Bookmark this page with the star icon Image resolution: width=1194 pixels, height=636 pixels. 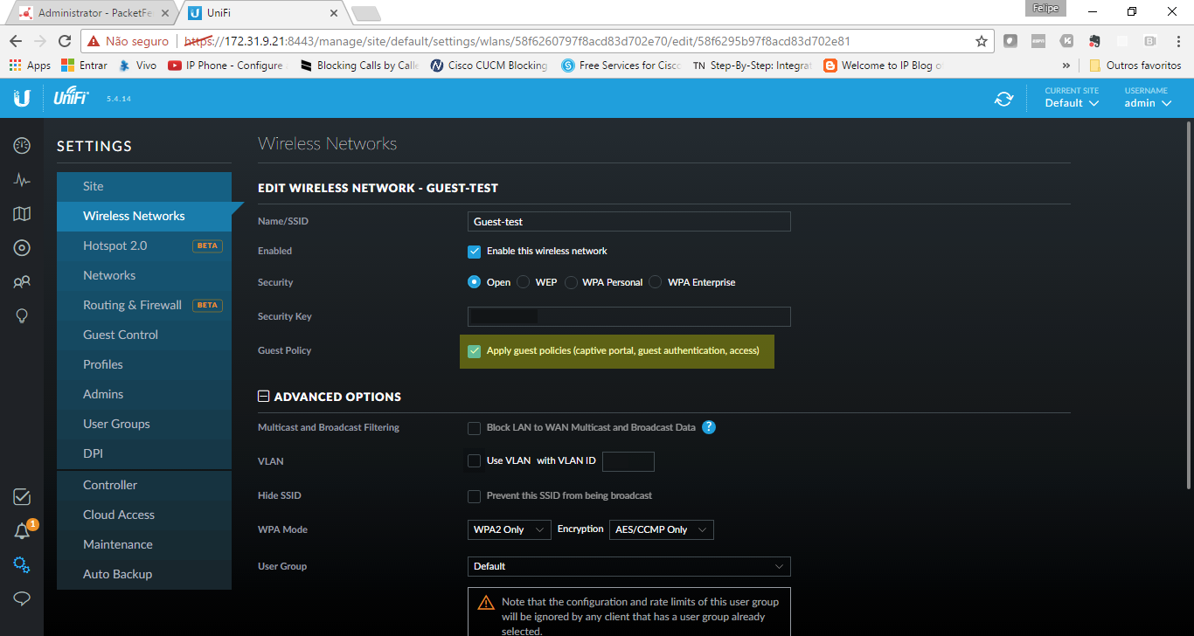(x=982, y=41)
